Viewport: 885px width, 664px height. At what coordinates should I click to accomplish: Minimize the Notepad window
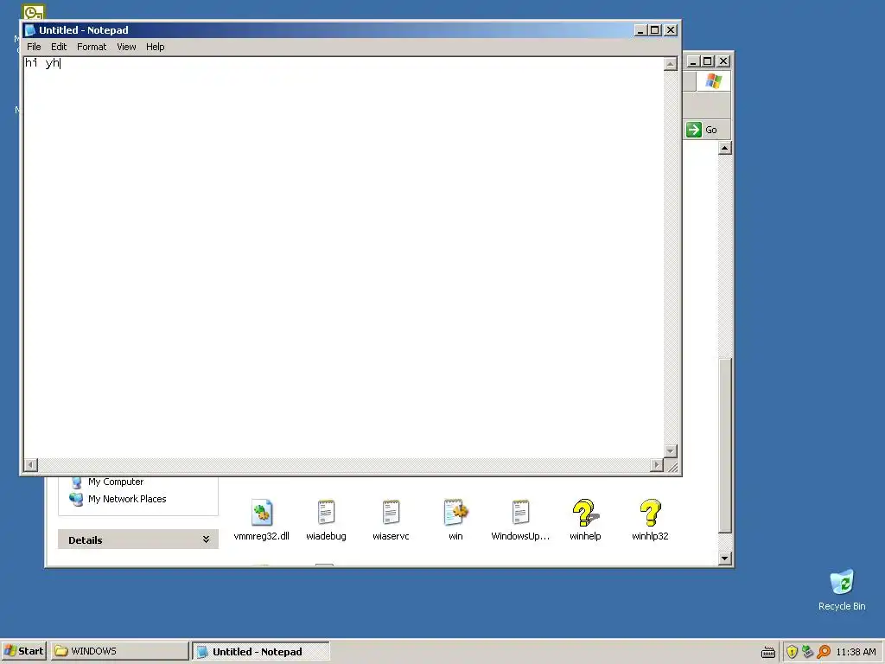640,30
